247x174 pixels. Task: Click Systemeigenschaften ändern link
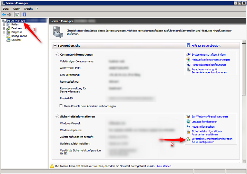(x=208, y=55)
